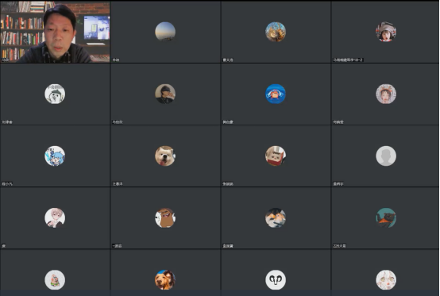Click the white Aries ram symbol avatar
The width and height of the screenshot is (440, 296).
[276, 280]
